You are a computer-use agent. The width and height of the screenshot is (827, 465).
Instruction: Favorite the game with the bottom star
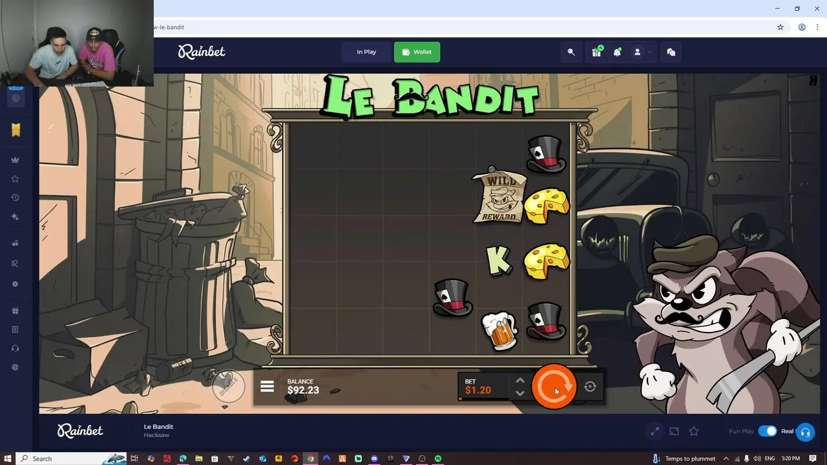pyautogui.click(x=694, y=431)
